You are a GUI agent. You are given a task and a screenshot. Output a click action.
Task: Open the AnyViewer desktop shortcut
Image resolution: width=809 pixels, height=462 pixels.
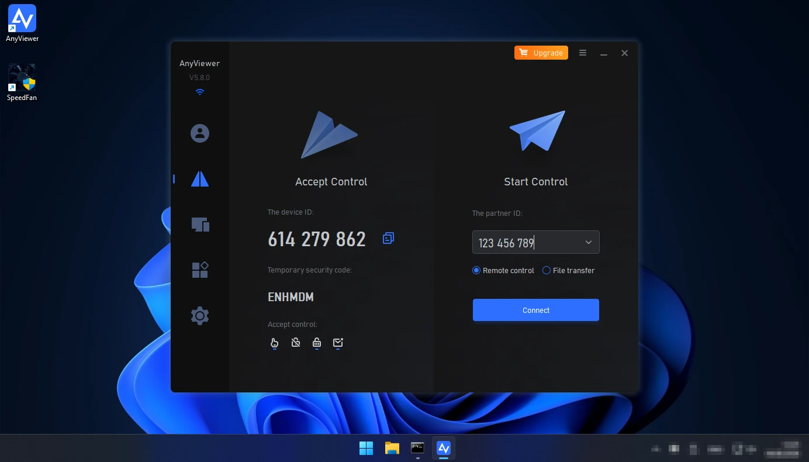click(22, 23)
